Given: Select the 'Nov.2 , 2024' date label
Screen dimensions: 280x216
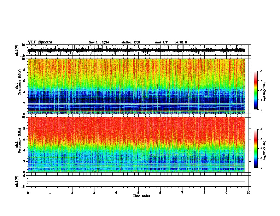Looking at the screenshot, I should tap(99, 42).
